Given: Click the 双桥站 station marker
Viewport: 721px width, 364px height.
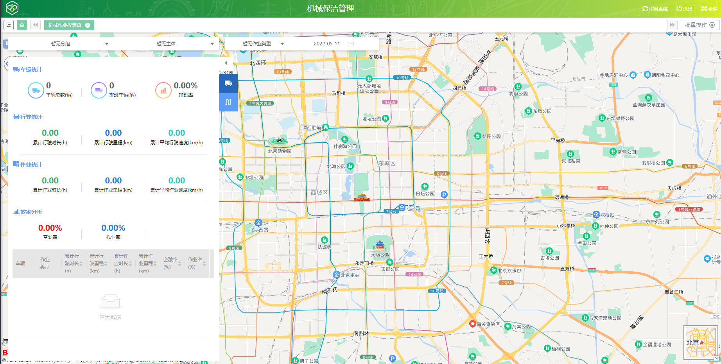Looking at the screenshot, I should point(596,215).
